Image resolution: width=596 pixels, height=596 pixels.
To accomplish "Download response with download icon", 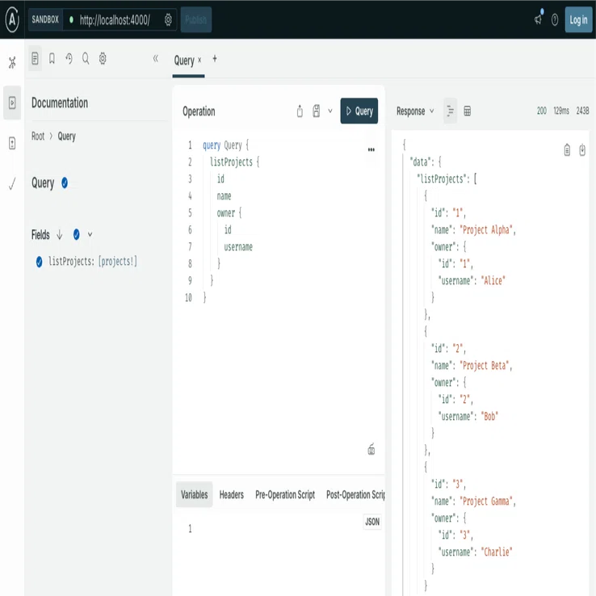I will tap(582, 149).
